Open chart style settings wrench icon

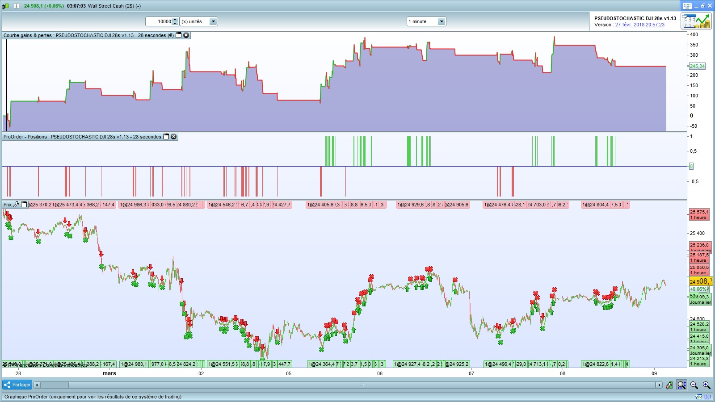click(x=669, y=385)
